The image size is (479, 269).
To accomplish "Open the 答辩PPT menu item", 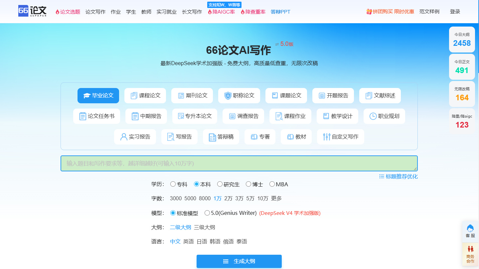I will 280,12.
